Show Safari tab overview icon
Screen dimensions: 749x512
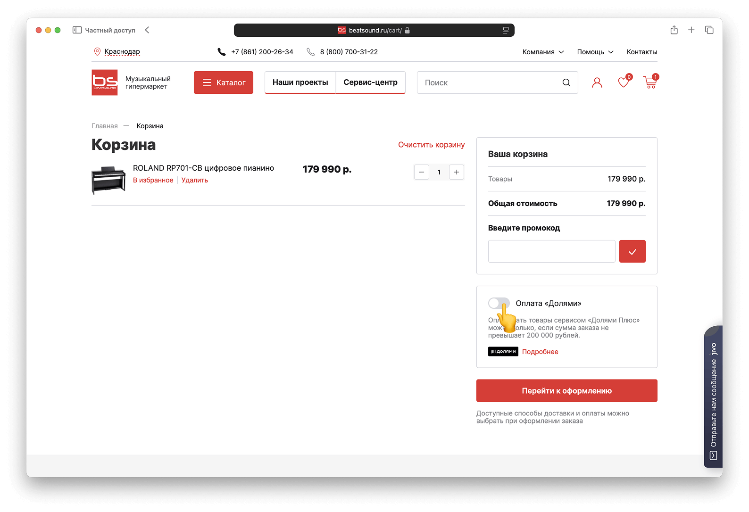point(709,30)
